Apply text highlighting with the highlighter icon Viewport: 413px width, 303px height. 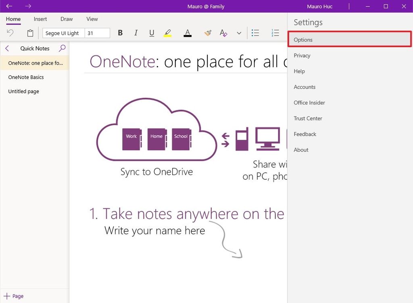[168, 33]
